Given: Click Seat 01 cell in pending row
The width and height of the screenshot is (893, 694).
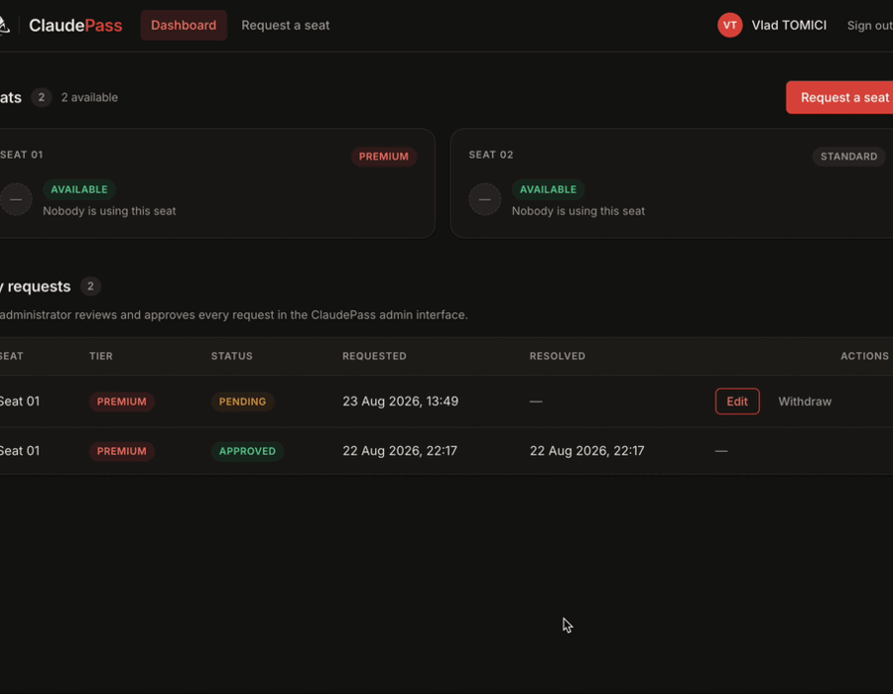Looking at the screenshot, I should [x=20, y=402].
